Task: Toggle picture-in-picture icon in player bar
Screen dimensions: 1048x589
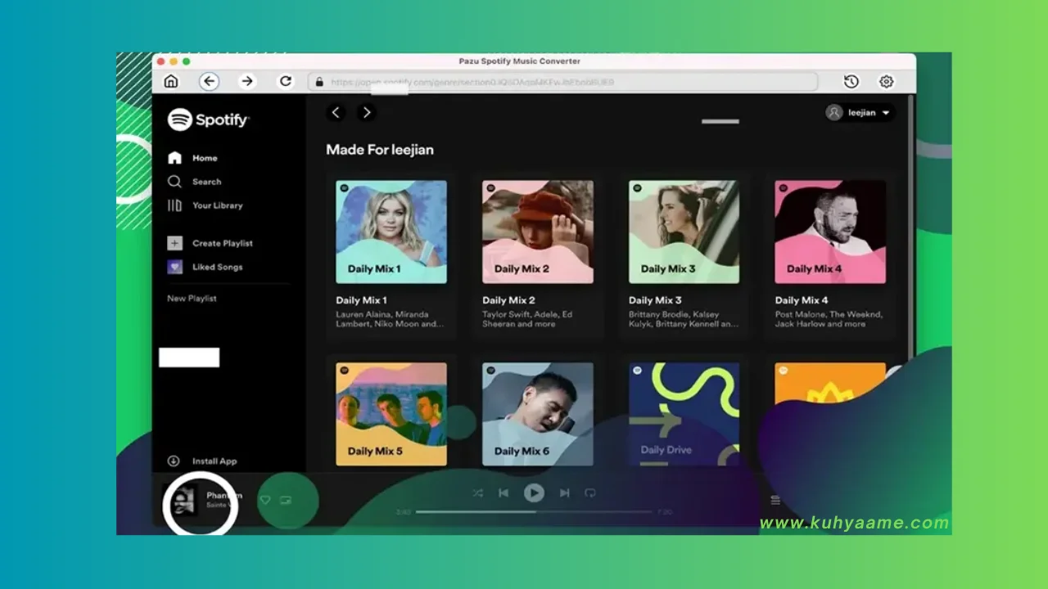Action: tap(286, 500)
